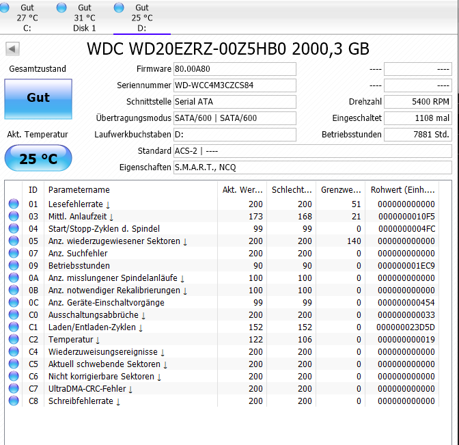Viewport: 459px width, 445px height.
Task: Click raw value 000000001EC9
Action: click(406, 265)
